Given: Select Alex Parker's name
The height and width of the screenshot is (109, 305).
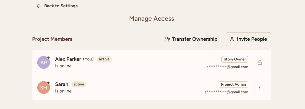Looking at the screenshot, I should coord(68,59).
